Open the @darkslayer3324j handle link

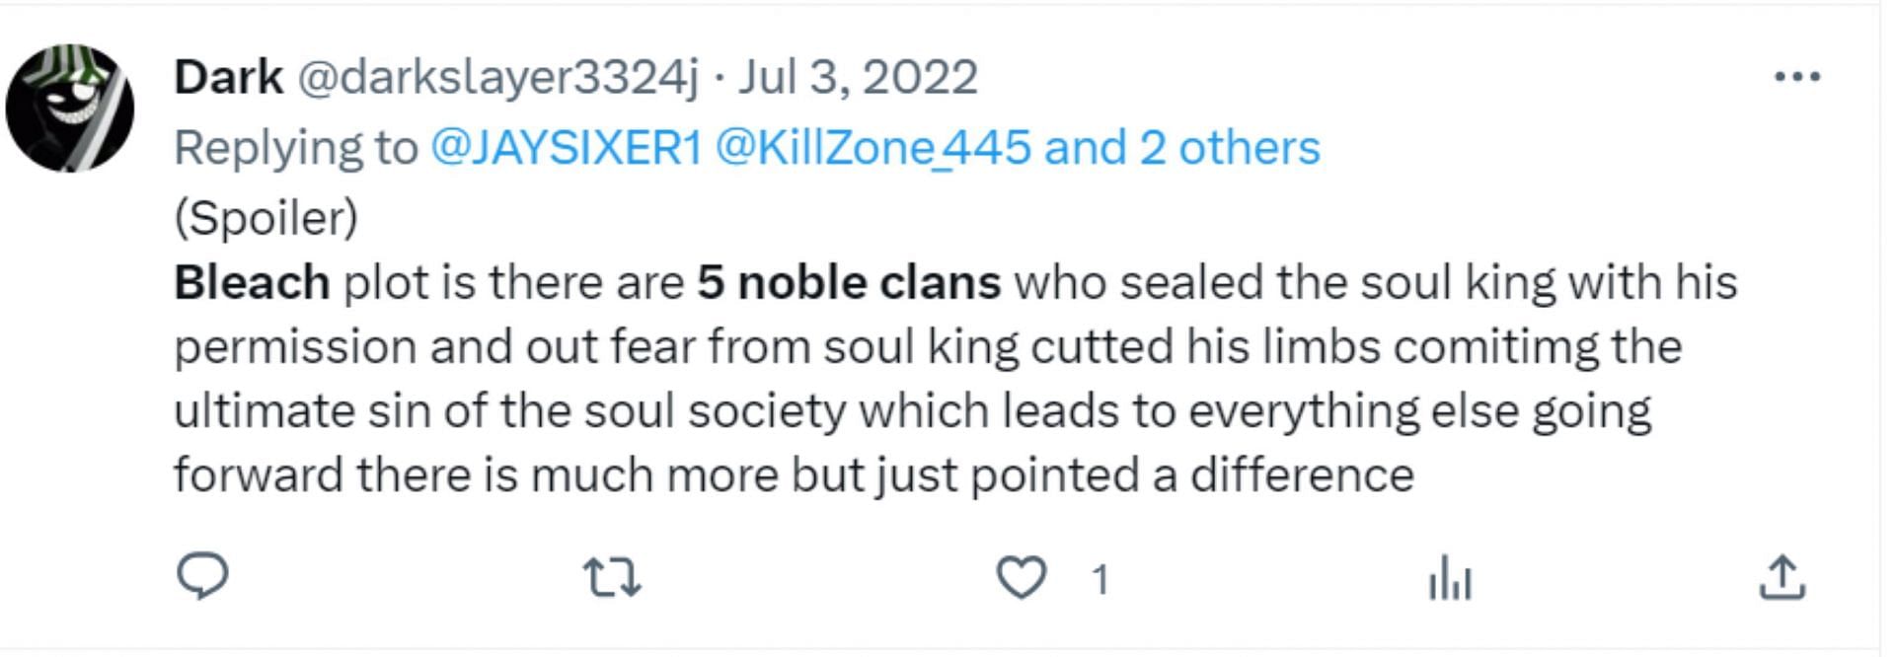[497, 77]
